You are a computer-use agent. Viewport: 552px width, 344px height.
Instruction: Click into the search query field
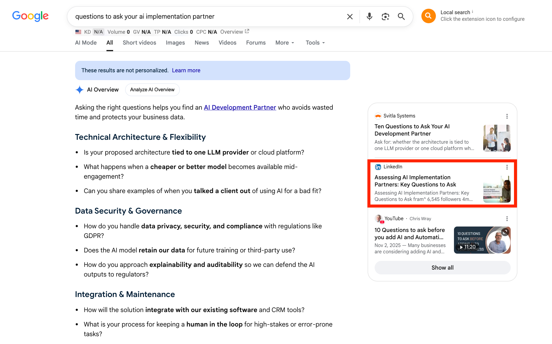pos(208,17)
